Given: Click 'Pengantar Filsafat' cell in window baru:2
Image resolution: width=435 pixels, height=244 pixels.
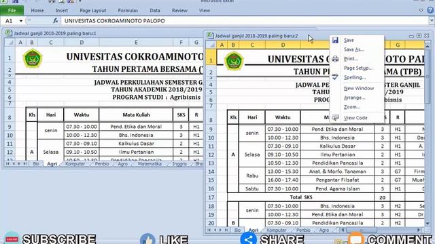Looking at the screenshot, I should tap(337, 180).
